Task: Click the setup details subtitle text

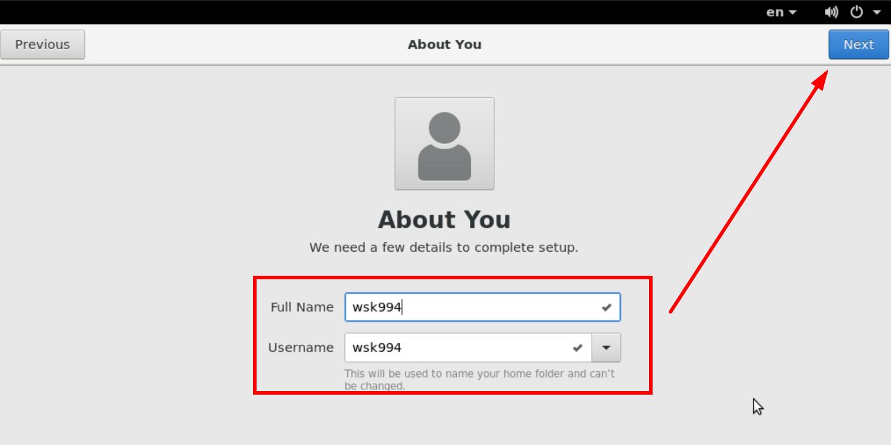Action: [x=443, y=248]
